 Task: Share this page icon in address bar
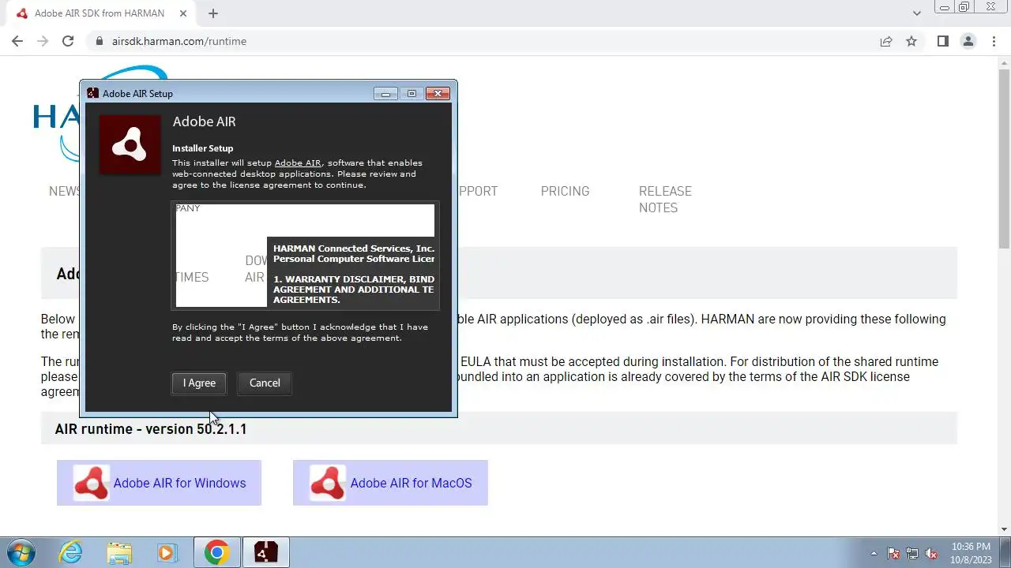click(x=886, y=41)
